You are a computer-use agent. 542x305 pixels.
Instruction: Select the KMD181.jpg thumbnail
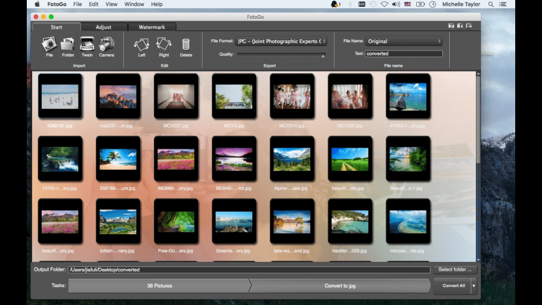60,96
